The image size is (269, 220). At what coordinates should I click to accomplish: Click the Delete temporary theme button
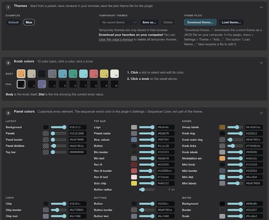pos(168,22)
